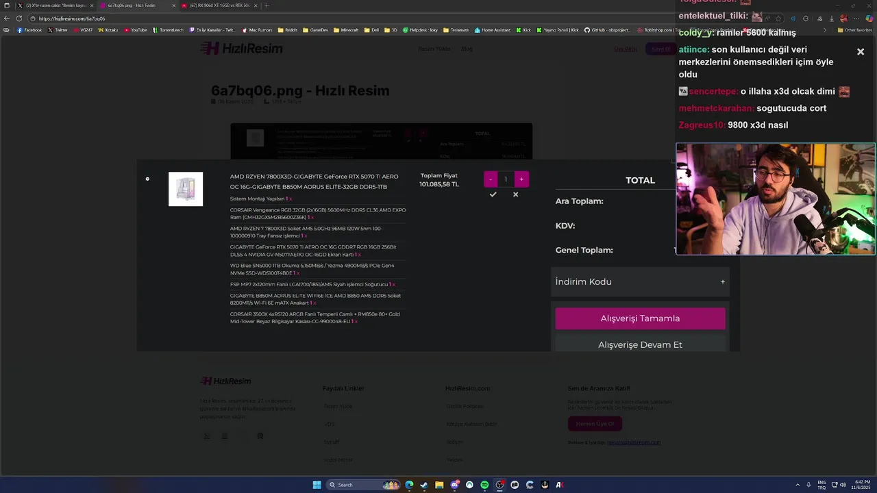Increase quantity with the plus button
877x493 pixels.
pyautogui.click(x=521, y=179)
